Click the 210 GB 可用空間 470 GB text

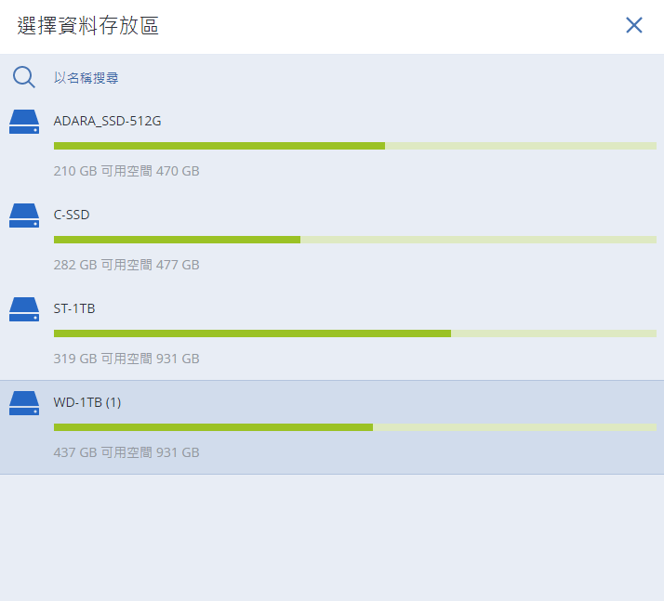click(126, 171)
